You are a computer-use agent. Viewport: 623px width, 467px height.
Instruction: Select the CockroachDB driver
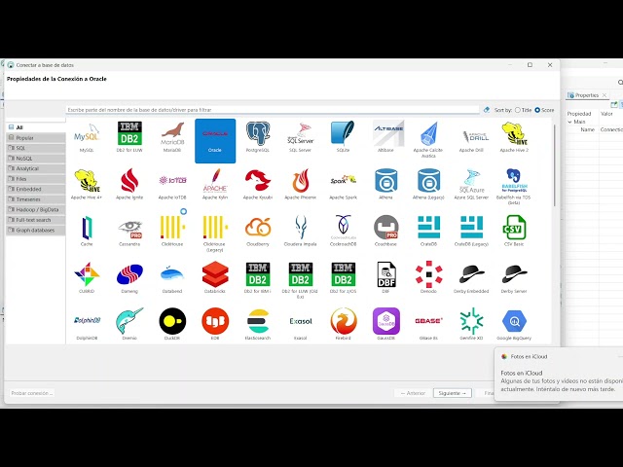pos(343,232)
